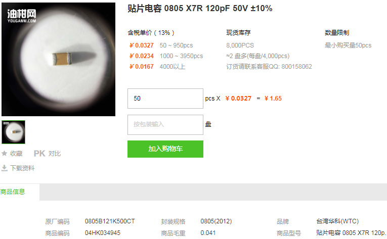Click the 下载资料 download link
The width and height of the screenshot is (387, 239).
(22, 168)
